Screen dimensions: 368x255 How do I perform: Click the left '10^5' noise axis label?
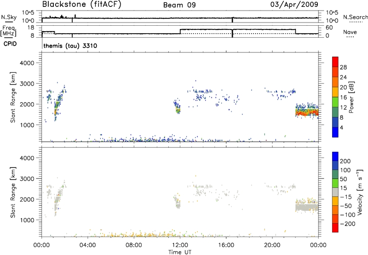[x=28, y=12]
